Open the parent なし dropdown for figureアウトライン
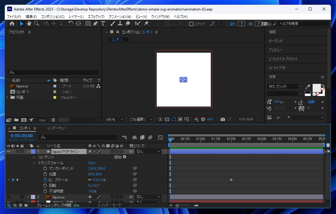Screen dimensions: 336x214 point(148,151)
